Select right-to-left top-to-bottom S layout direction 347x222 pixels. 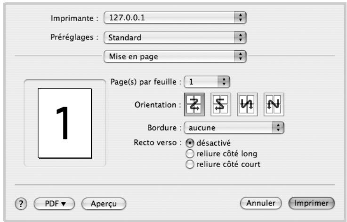[221, 105]
